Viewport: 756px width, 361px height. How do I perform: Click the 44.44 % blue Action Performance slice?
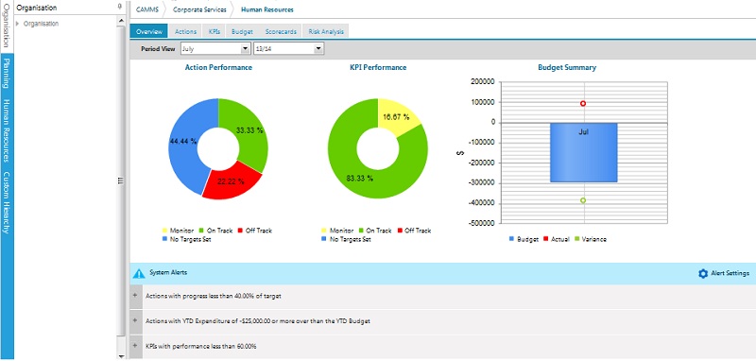pyautogui.click(x=183, y=141)
